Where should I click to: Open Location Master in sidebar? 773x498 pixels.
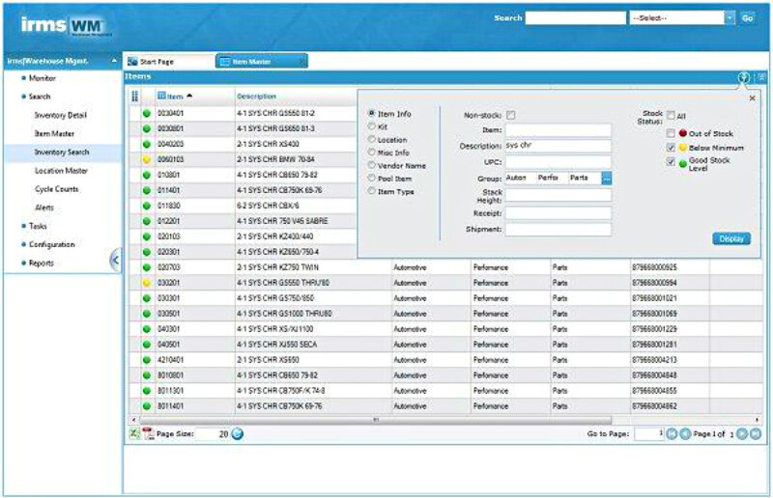(61, 171)
